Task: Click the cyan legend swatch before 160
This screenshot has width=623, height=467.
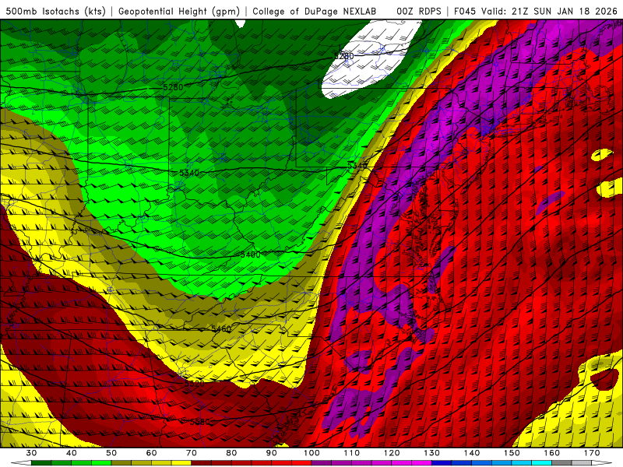Action: 542,463
